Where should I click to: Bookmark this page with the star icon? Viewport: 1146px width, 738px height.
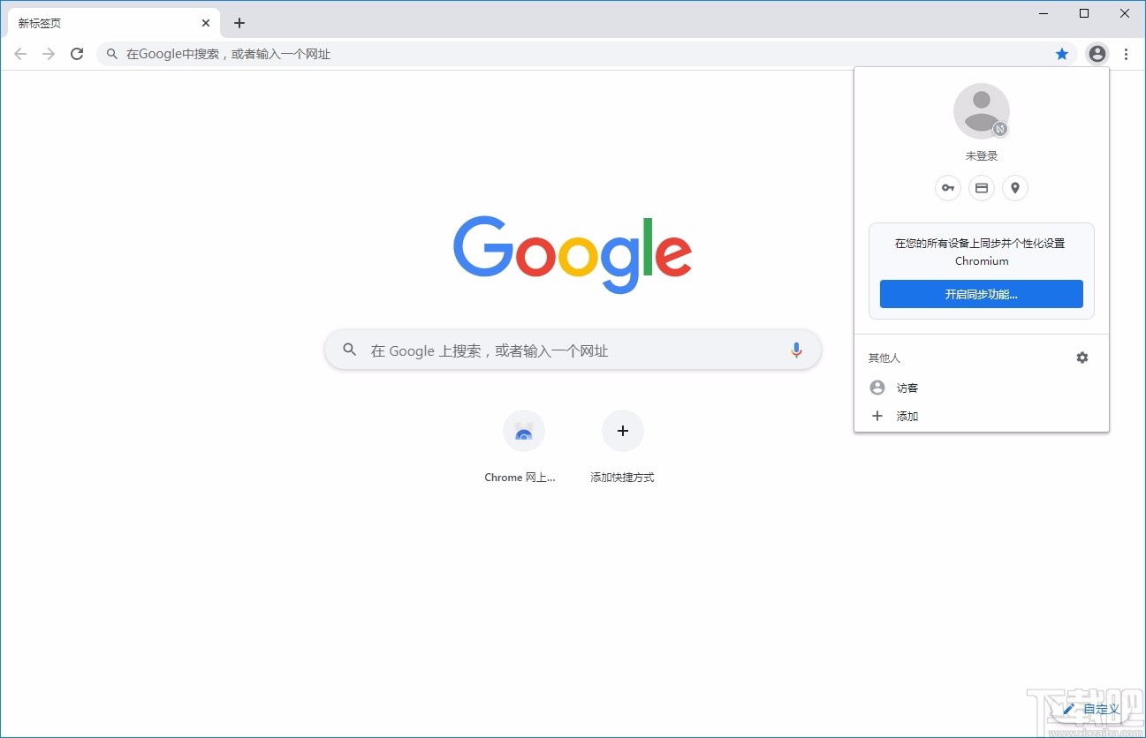(1061, 54)
